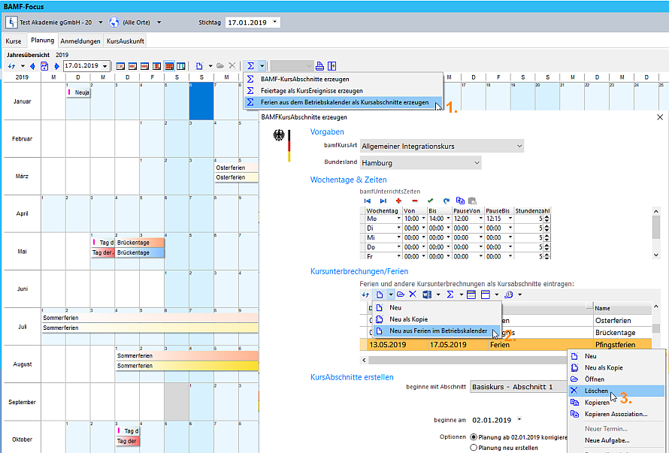The image size is (669, 453).
Task: Click the globe icon next to (Alle Orte)
Action: [114, 22]
